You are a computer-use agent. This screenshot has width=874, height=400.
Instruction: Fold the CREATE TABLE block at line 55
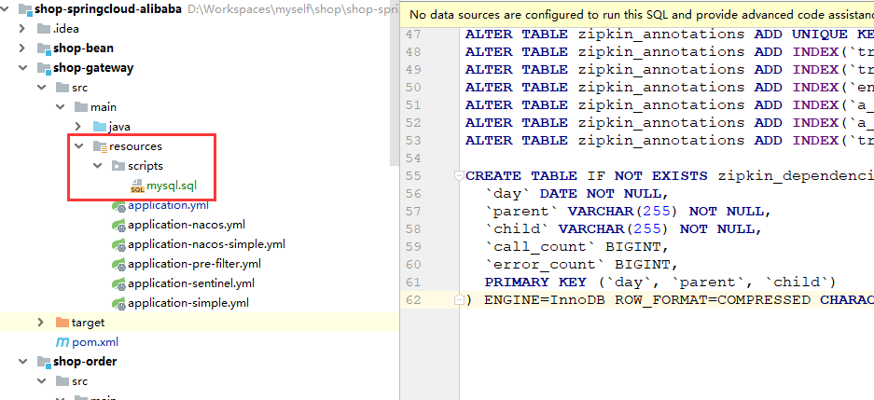(457, 175)
